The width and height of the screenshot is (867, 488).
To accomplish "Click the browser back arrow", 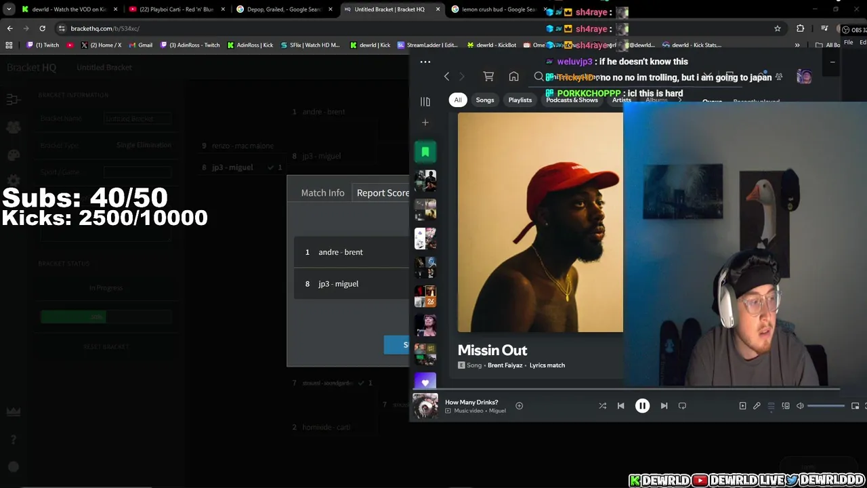I will coord(9,28).
